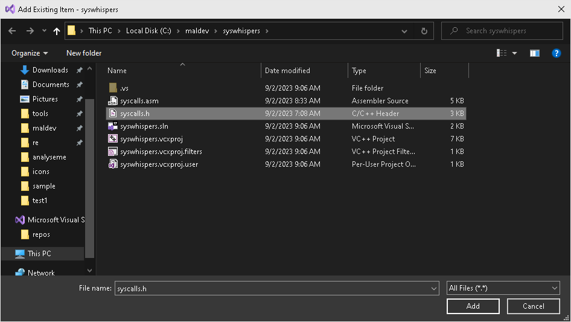
Task: Jump to maldev in the breadcrumb
Action: coord(197,31)
